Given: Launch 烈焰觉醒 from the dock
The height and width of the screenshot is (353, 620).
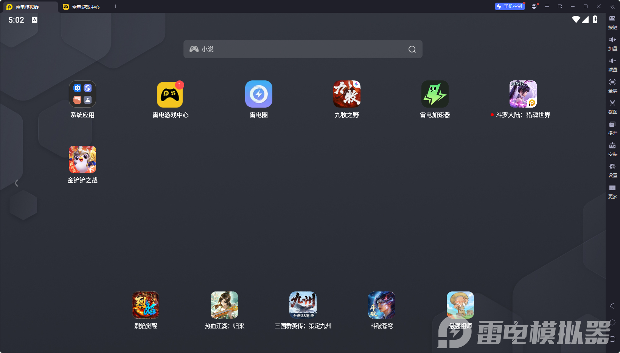Looking at the screenshot, I should click(146, 305).
